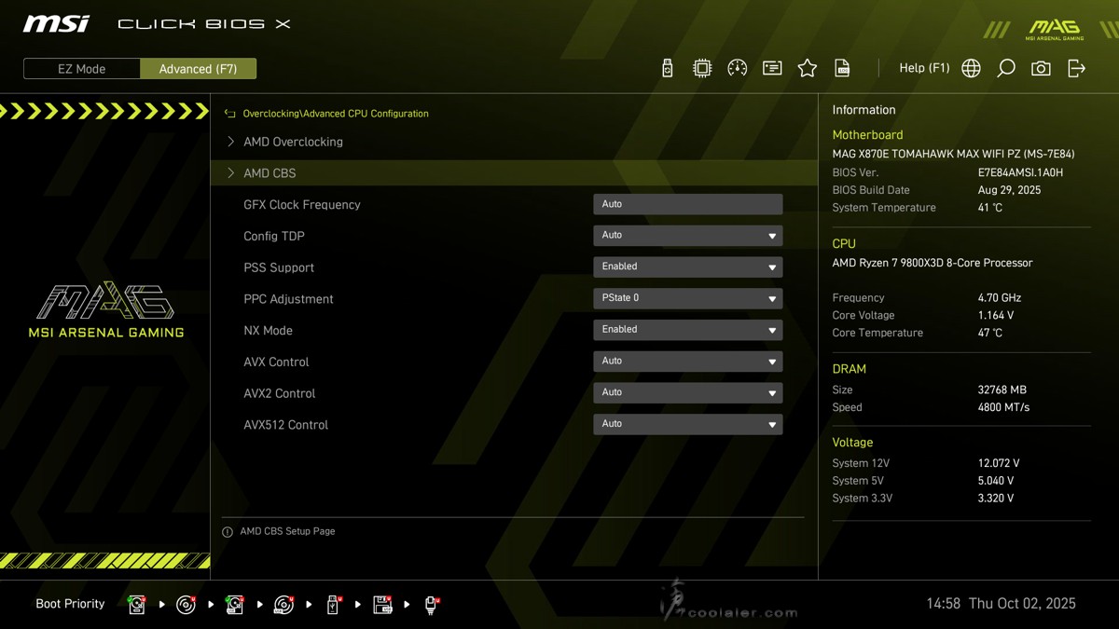Click the Boot Priority label
The image size is (1119, 629).
tap(70, 604)
